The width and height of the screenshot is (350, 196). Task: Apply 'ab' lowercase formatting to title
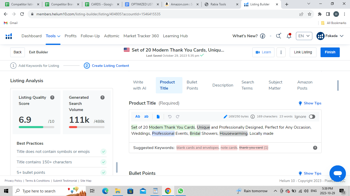146,116
